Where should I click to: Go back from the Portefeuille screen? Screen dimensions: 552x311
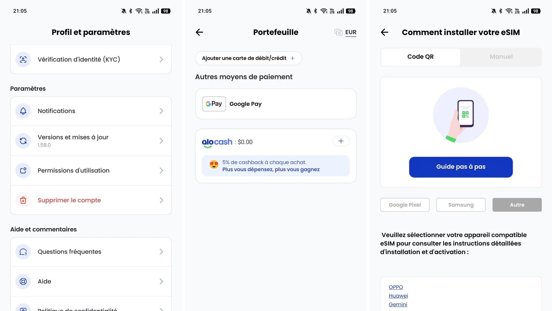(199, 32)
